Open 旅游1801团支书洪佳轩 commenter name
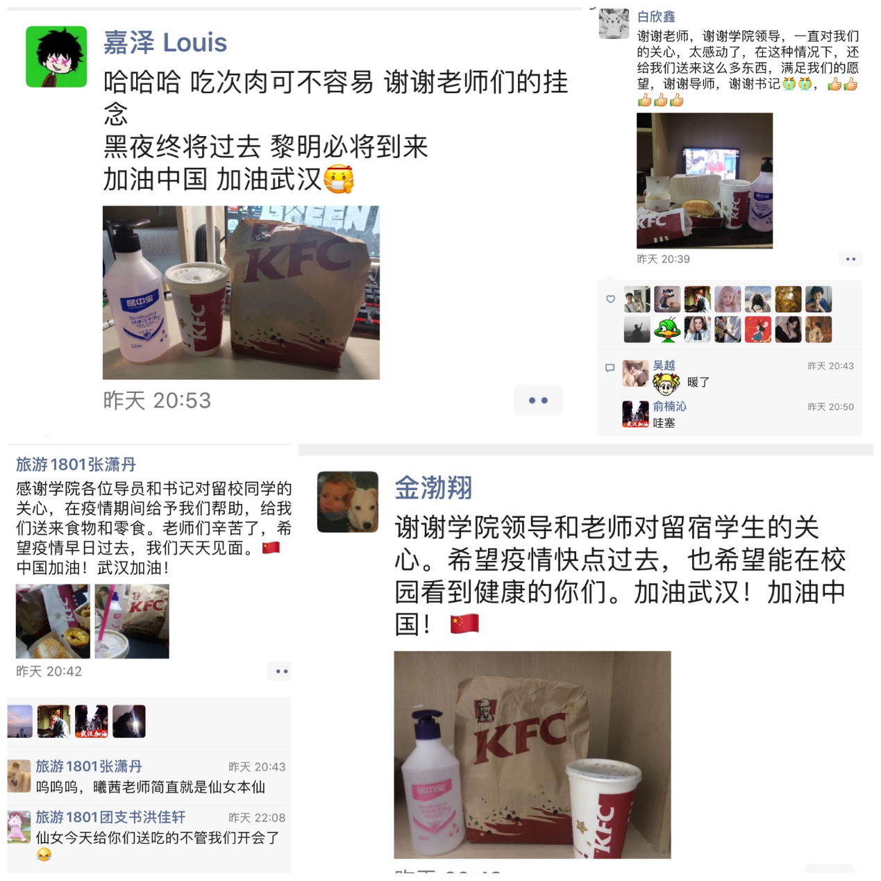Screen dimensions: 881x881 (x=110, y=817)
